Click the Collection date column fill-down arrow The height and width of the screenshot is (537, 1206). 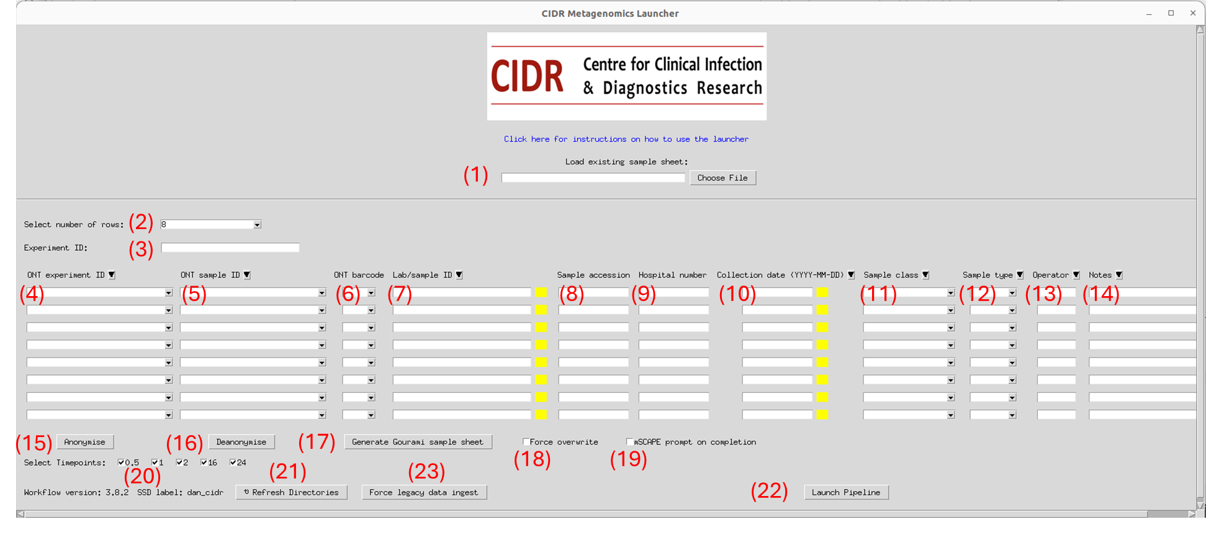click(x=851, y=275)
